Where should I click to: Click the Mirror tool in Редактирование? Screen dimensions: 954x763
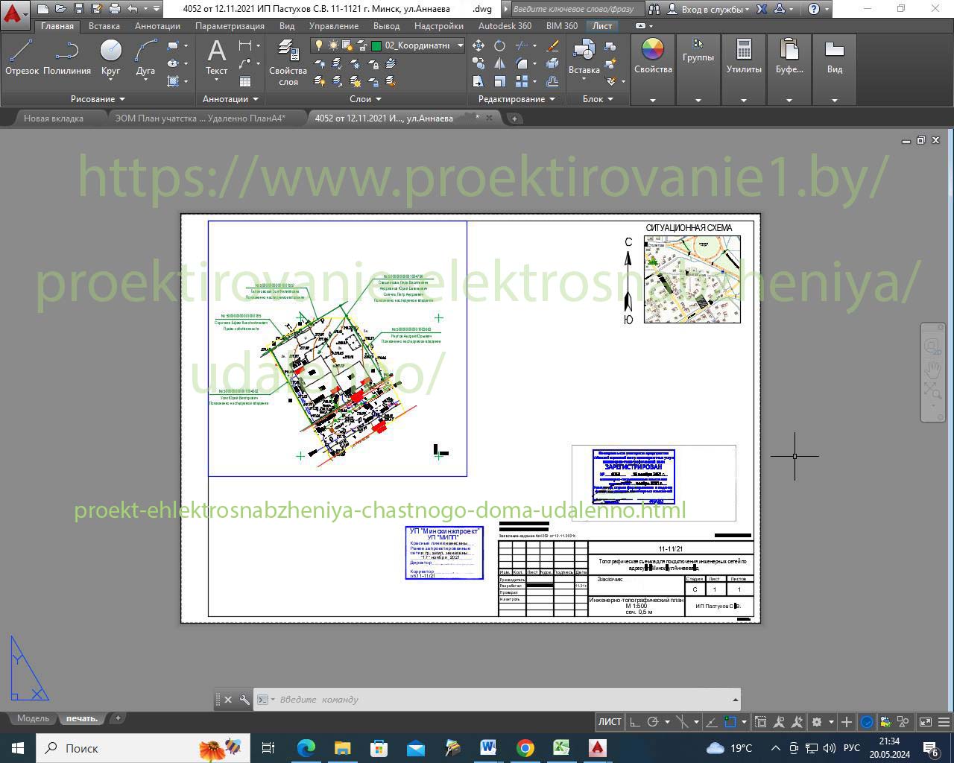coord(499,63)
